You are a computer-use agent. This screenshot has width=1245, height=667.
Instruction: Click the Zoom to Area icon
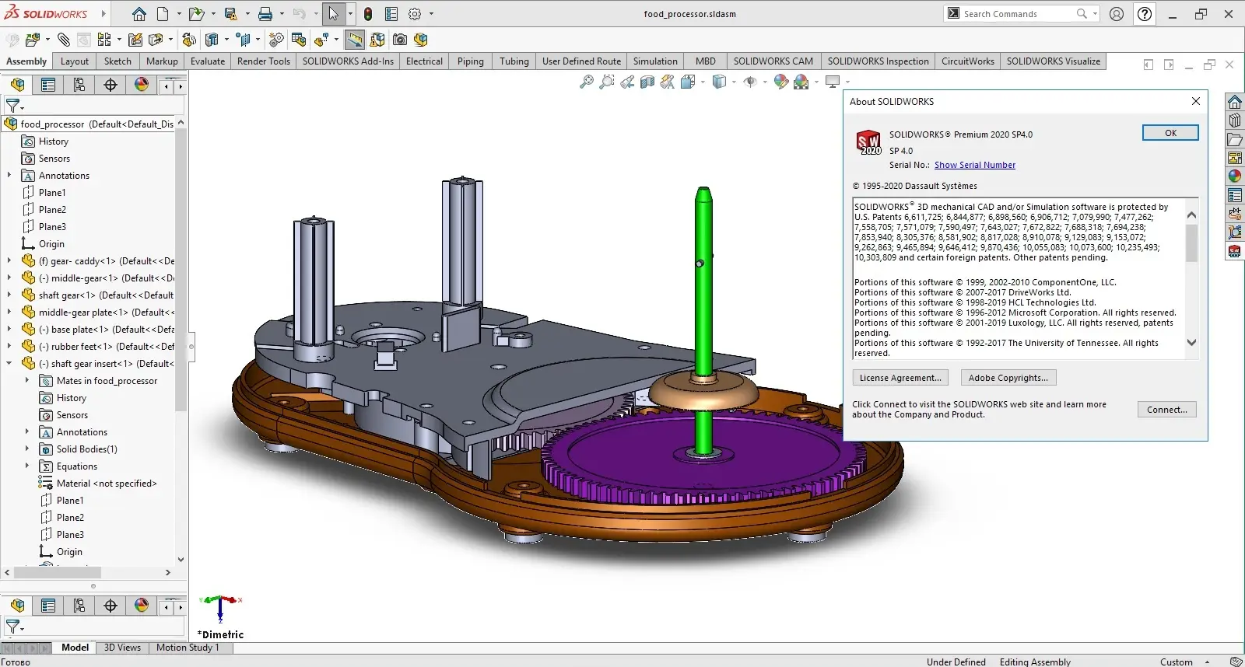607,82
